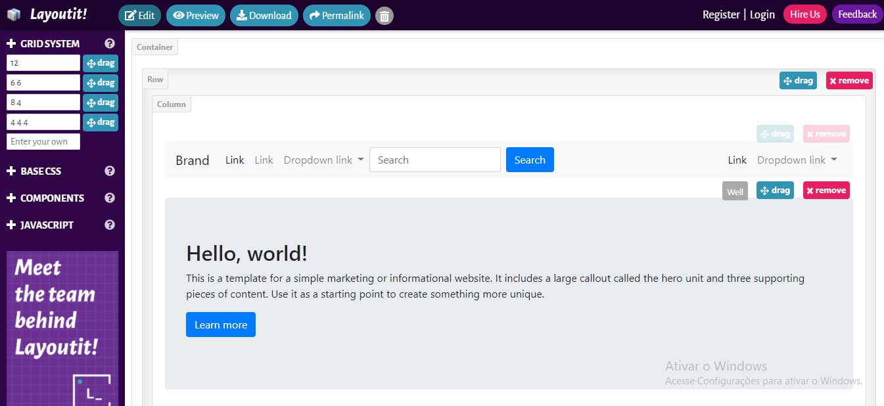The width and height of the screenshot is (884, 406).
Task: Expand the COMPONENTS section
Action: 53,198
